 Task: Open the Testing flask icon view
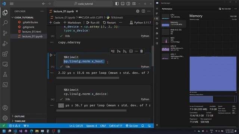[5, 74]
